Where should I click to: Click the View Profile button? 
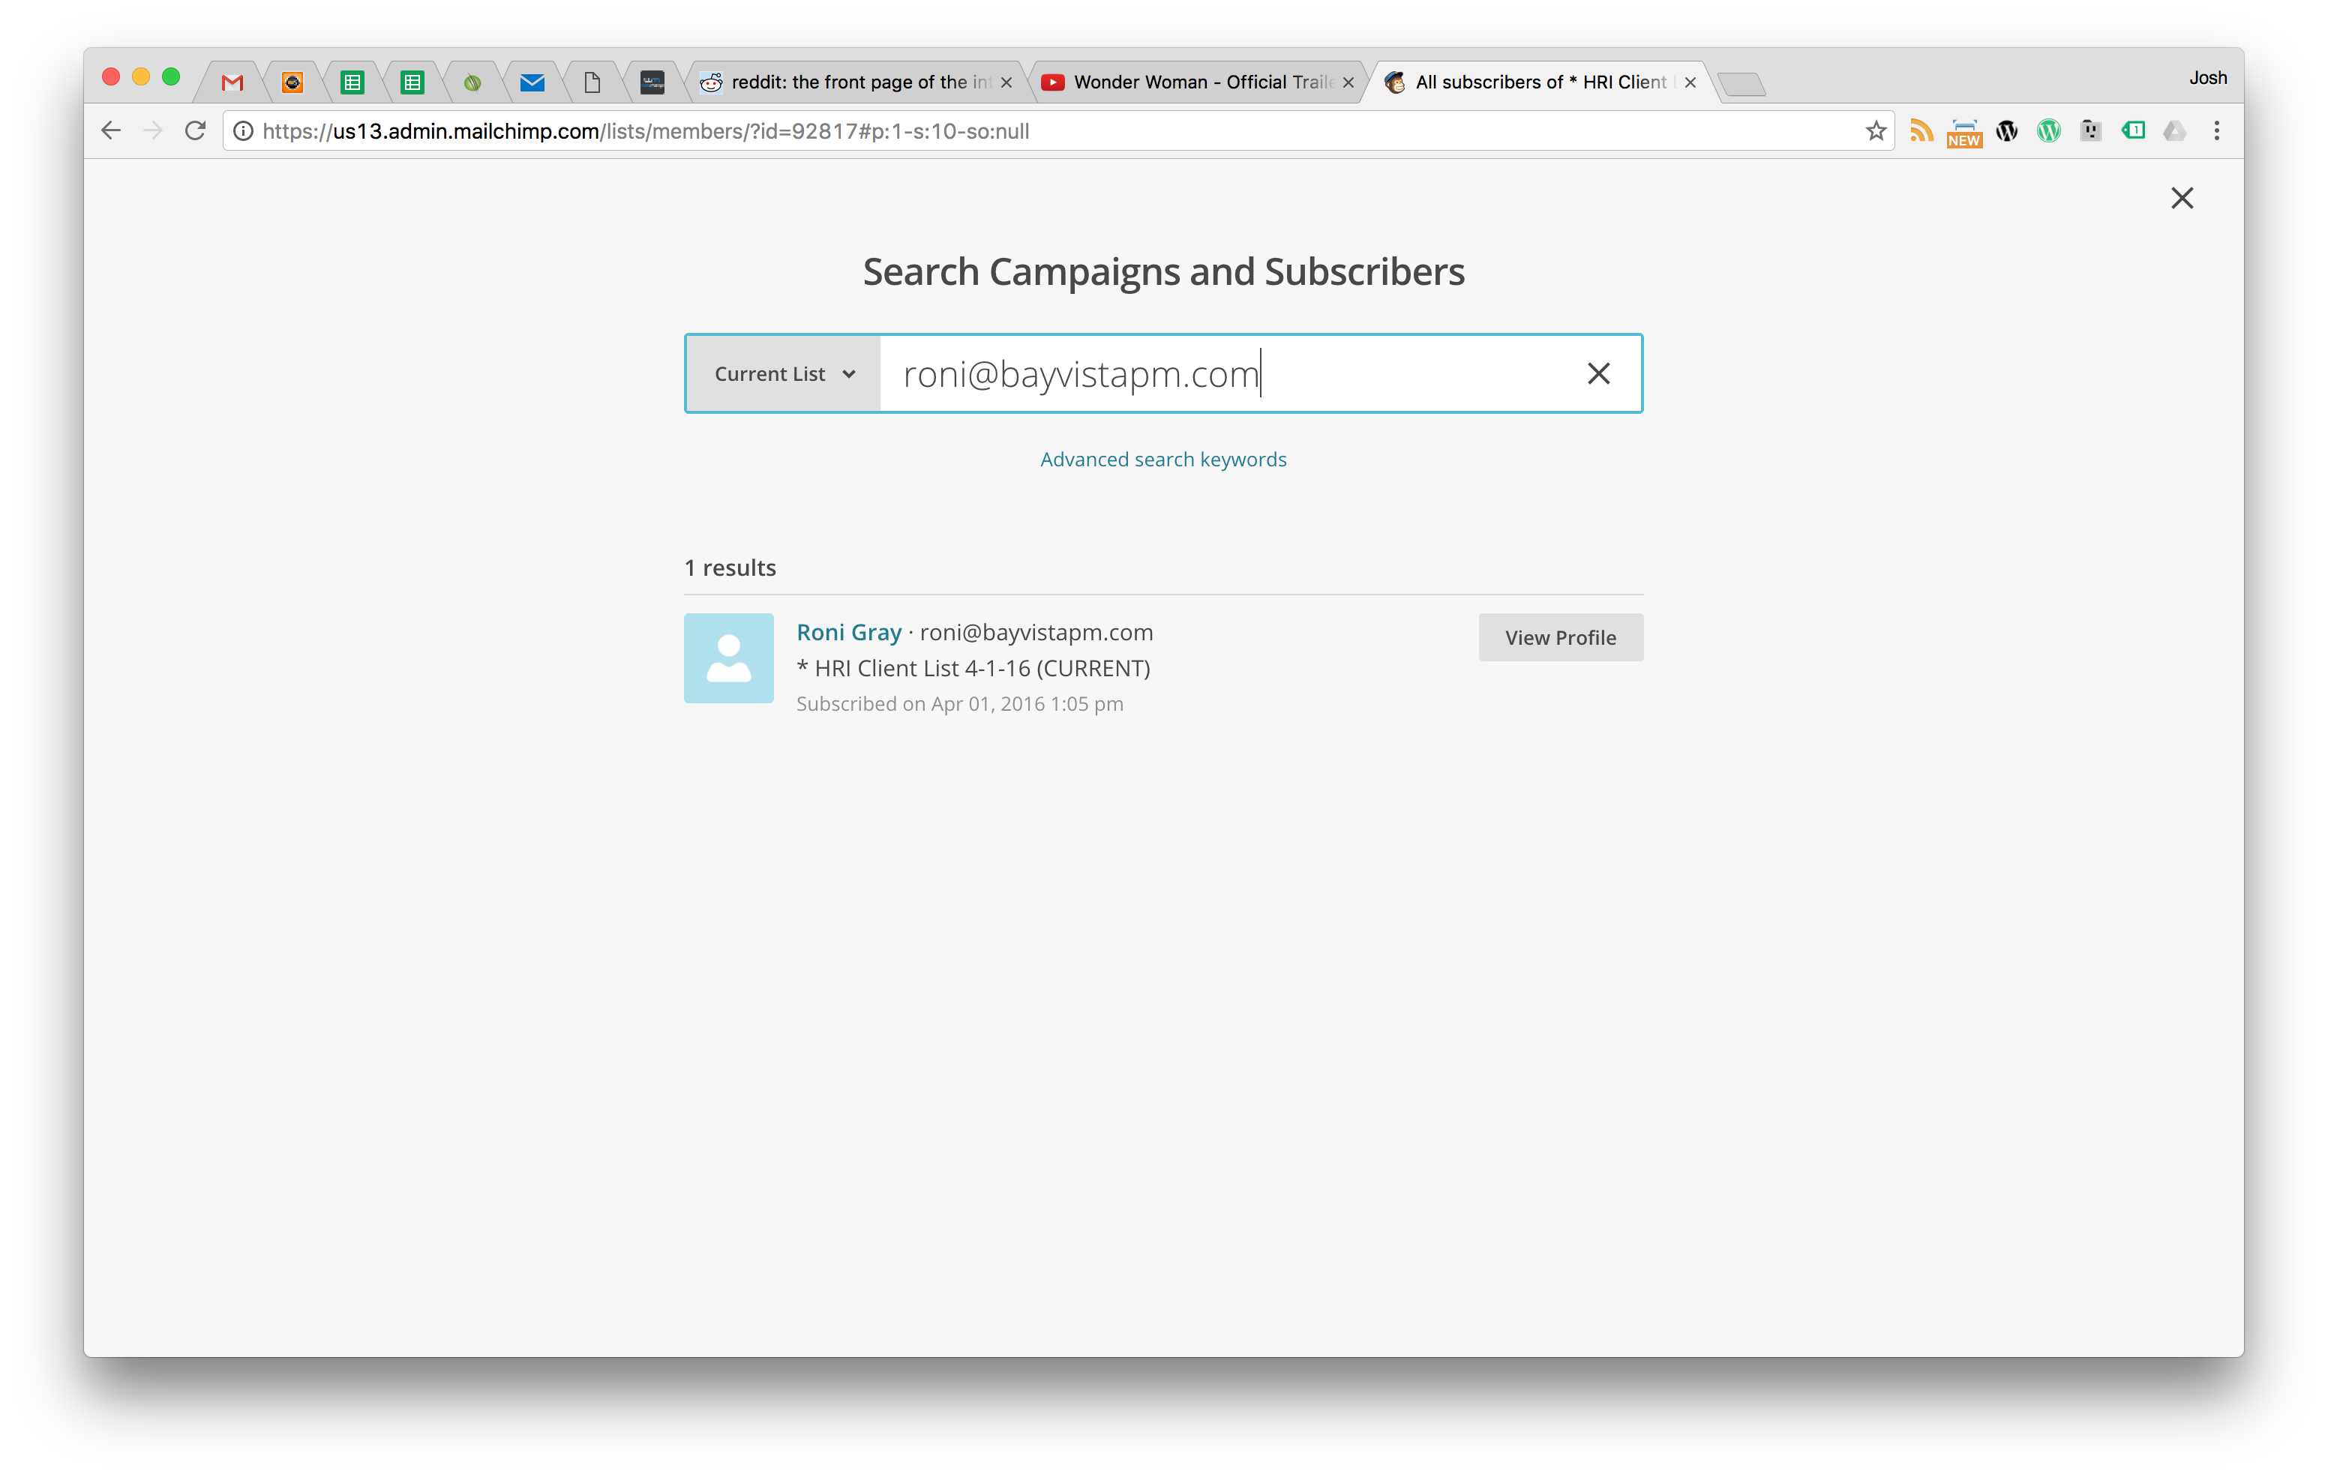coord(1561,637)
